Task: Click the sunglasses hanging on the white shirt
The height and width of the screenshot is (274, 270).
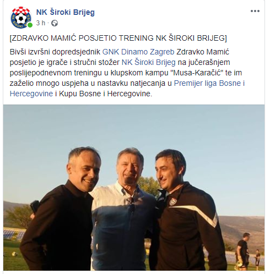Action: coord(131,204)
